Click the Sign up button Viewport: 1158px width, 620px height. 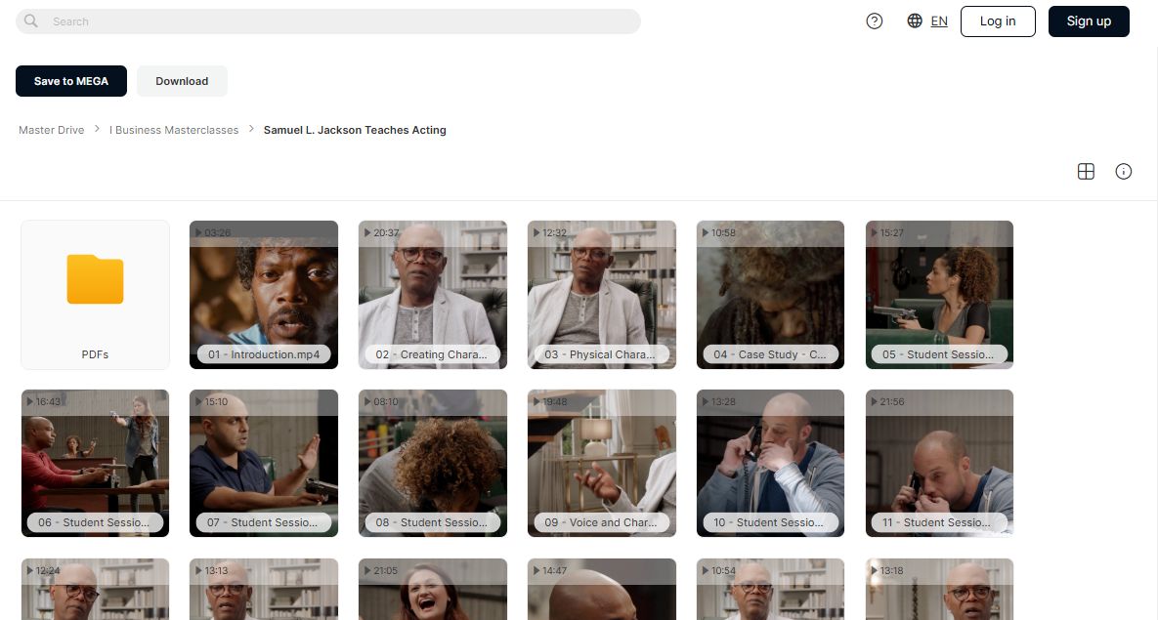[x=1089, y=21]
